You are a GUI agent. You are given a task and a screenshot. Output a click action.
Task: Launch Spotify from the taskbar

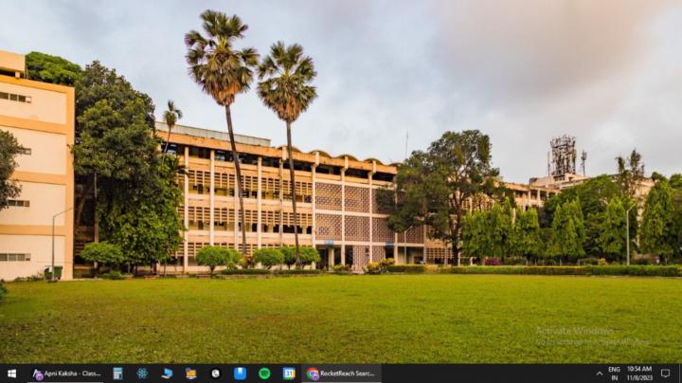(x=264, y=374)
